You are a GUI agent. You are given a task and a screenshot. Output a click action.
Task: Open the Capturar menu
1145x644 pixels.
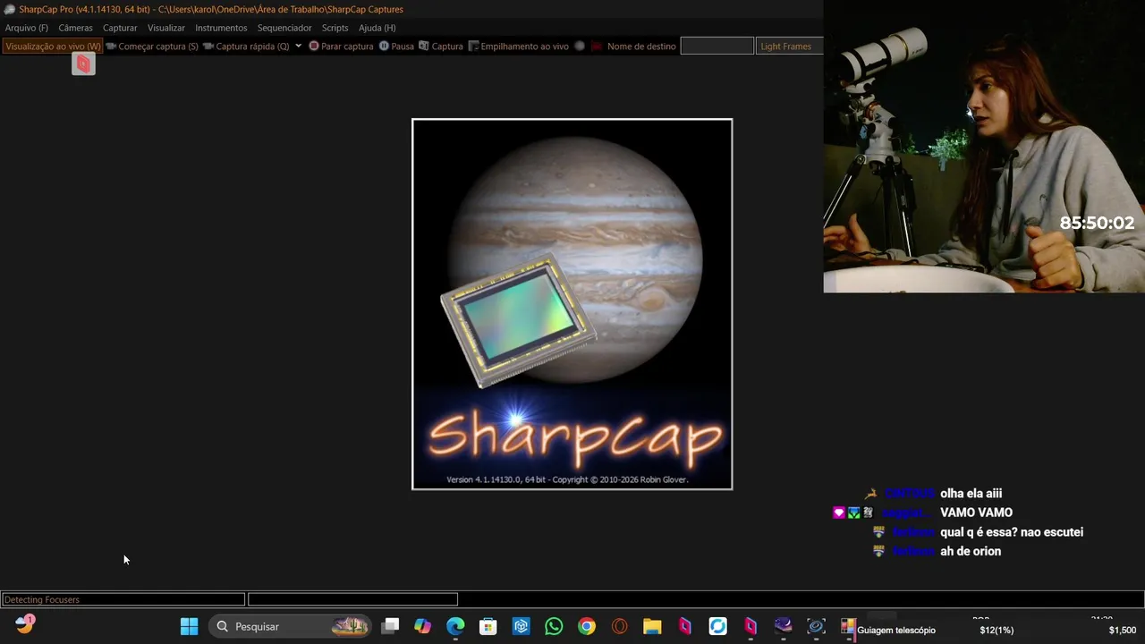(x=120, y=28)
